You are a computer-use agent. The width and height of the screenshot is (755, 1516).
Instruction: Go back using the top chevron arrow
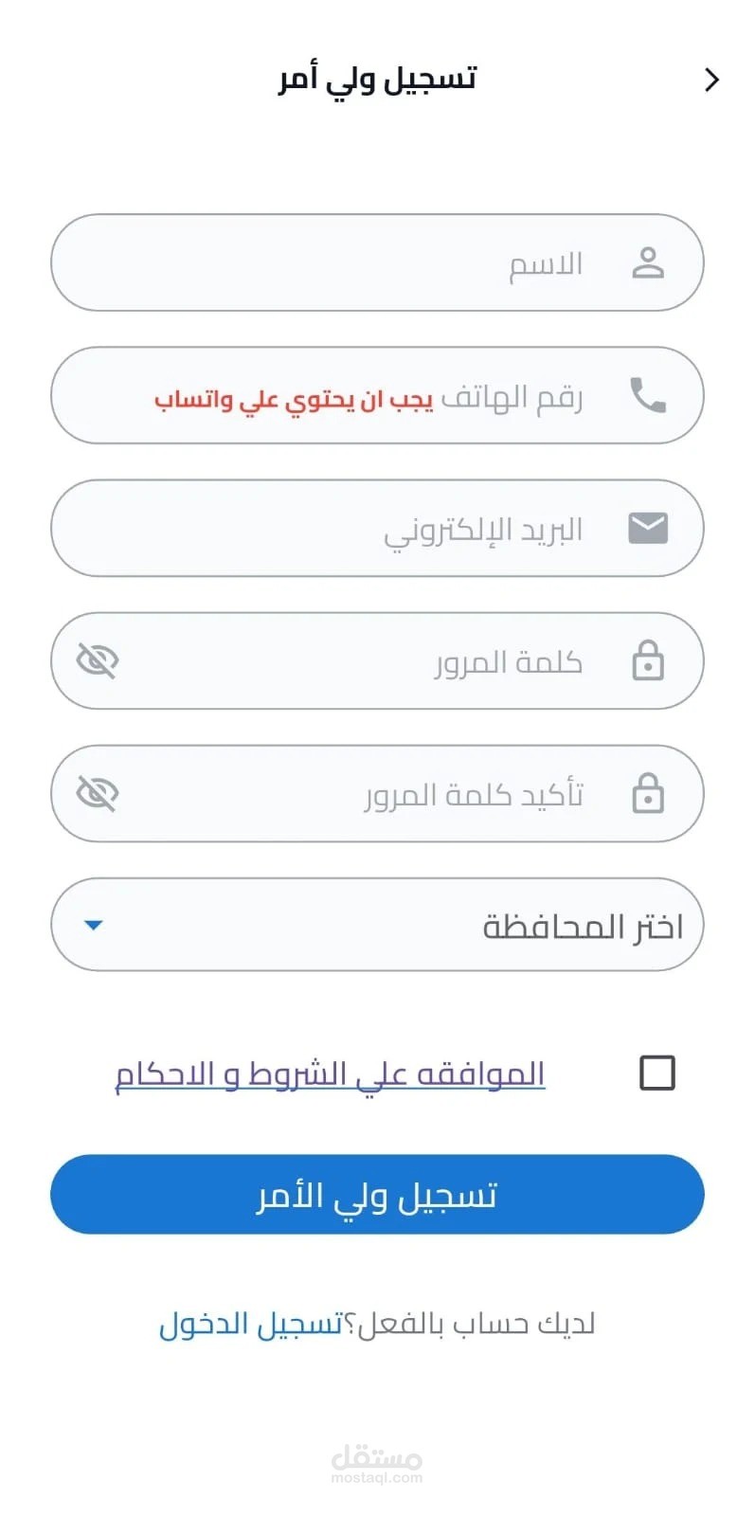(x=712, y=80)
